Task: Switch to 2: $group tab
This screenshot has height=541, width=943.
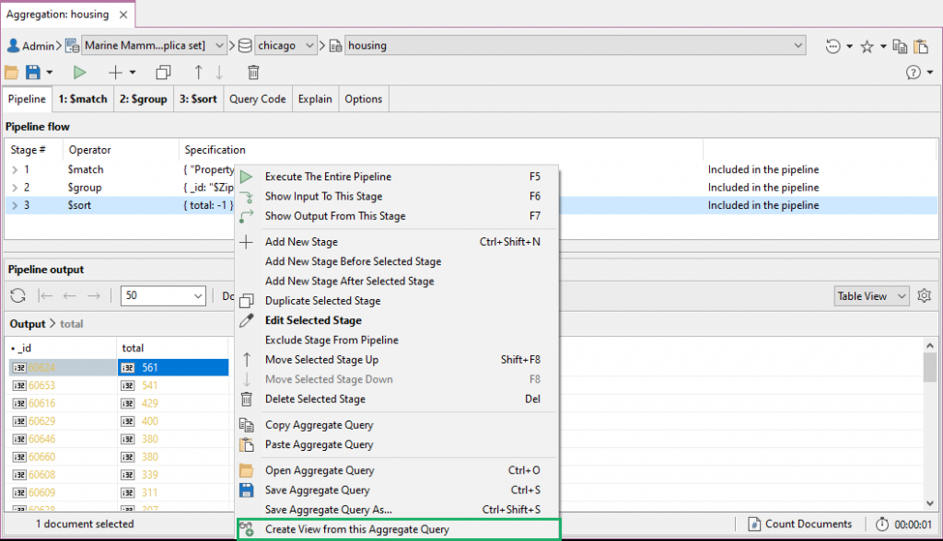Action: pyautogui.click(x=143, y=99)
